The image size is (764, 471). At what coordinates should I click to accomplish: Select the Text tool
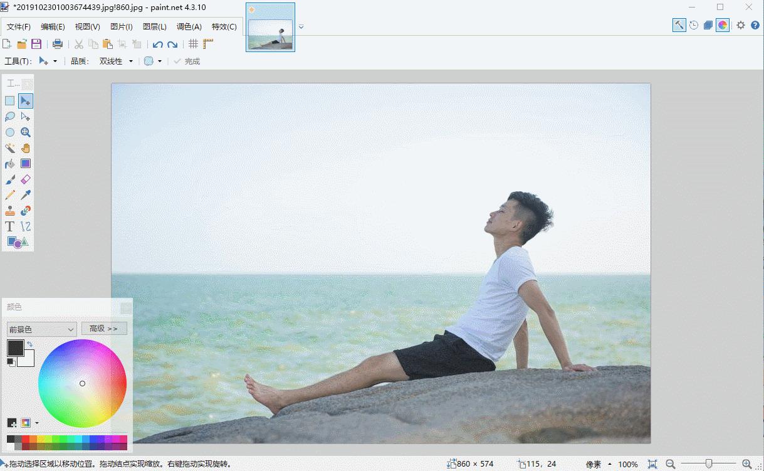10,226
